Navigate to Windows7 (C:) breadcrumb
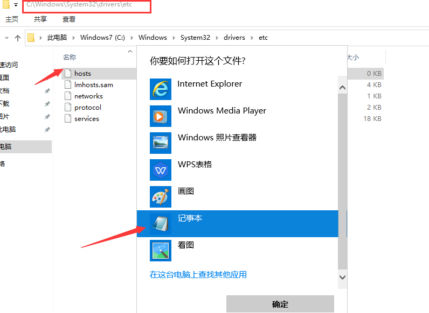The width and height of the screenshot is (429, 313). click(x=102, y=38)
